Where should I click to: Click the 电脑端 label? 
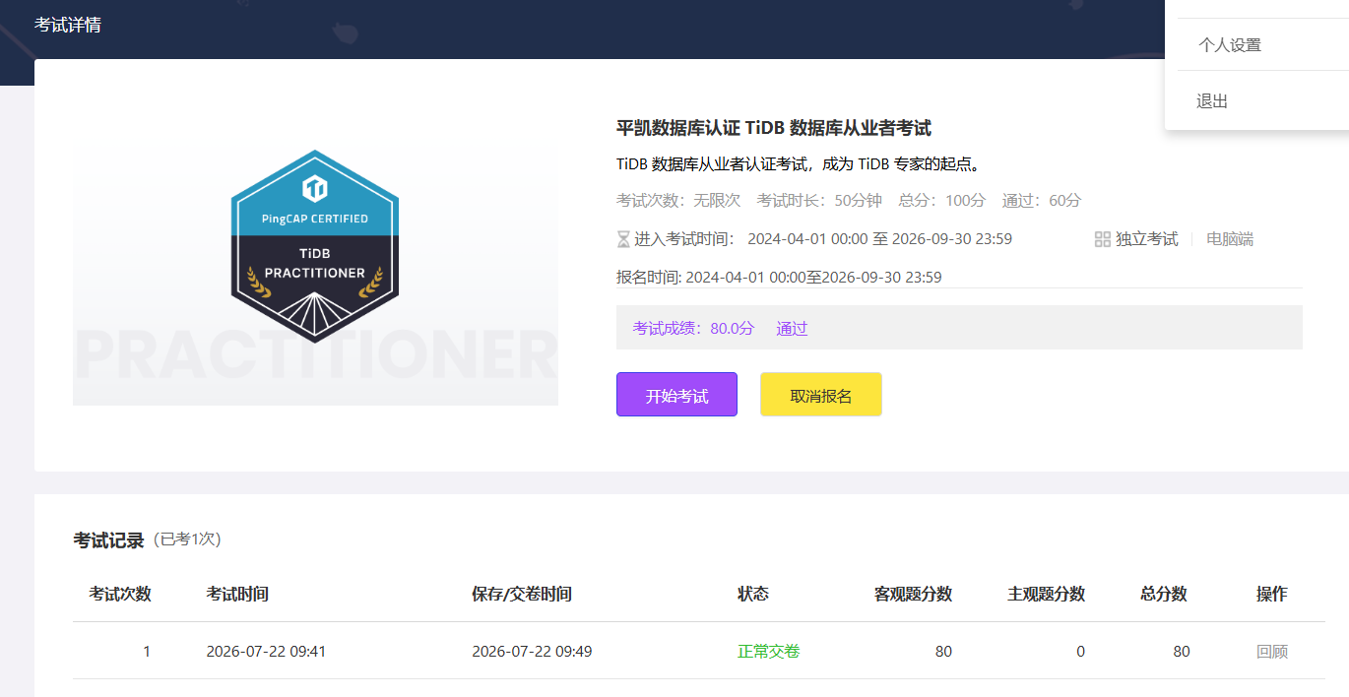[1230, 239]
